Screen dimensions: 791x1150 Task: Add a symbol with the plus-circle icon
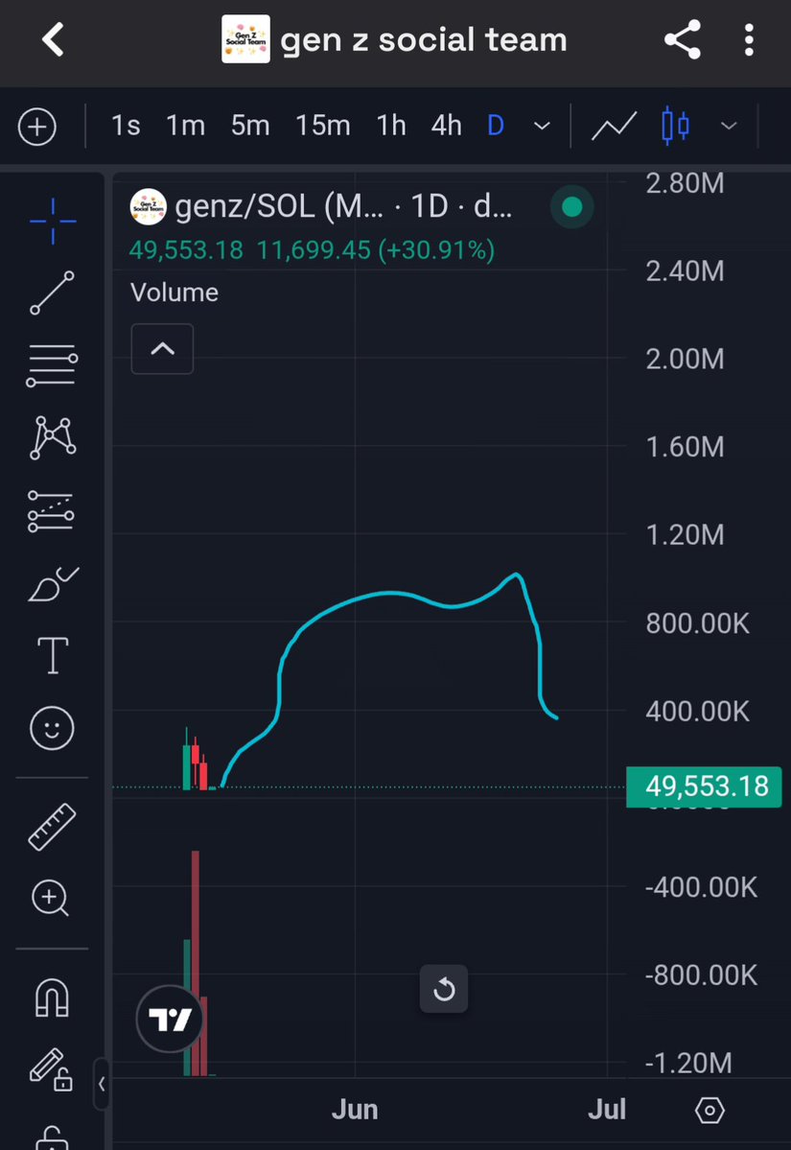pos(36,127)
